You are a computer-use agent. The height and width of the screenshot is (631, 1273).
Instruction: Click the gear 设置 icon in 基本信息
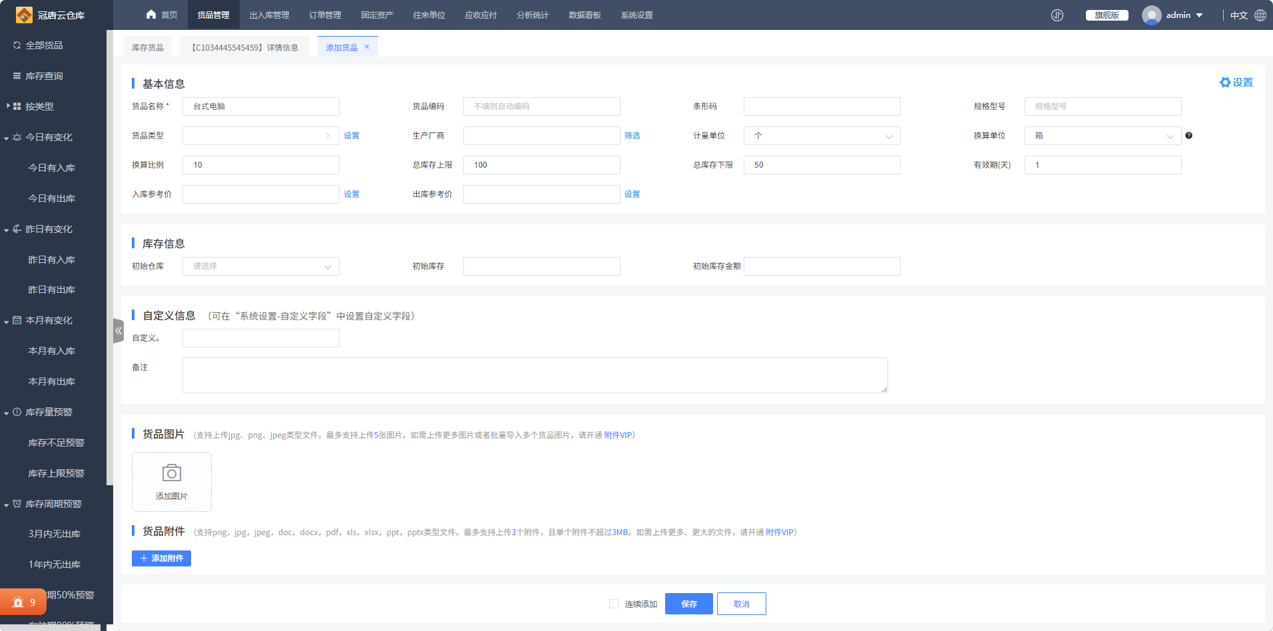click(1225, 83)
